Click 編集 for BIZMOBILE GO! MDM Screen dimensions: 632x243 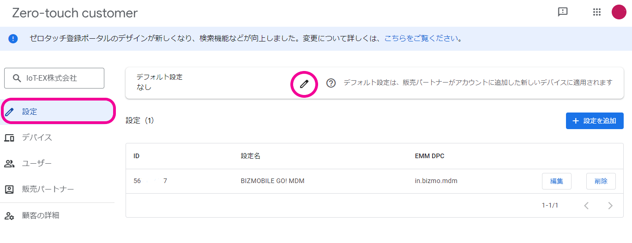[556, 181]
